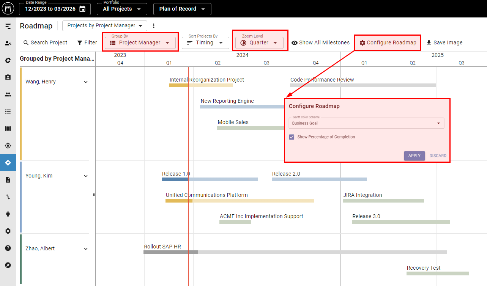Open the Board view icon in sidebar
This screenshot has height=286, width=487.
[x=8, y=129]
